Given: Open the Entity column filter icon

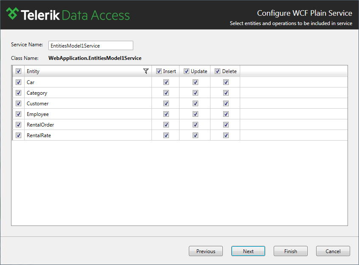Looking at the screenshot, I should pyautogui.click(x=146, y=71).
